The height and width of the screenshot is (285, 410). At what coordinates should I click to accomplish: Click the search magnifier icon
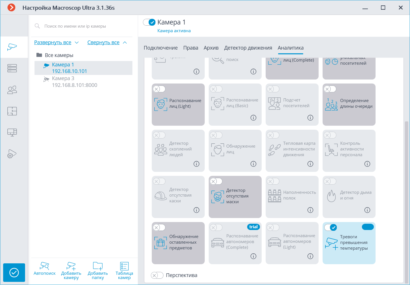click(x=37, y=26)
